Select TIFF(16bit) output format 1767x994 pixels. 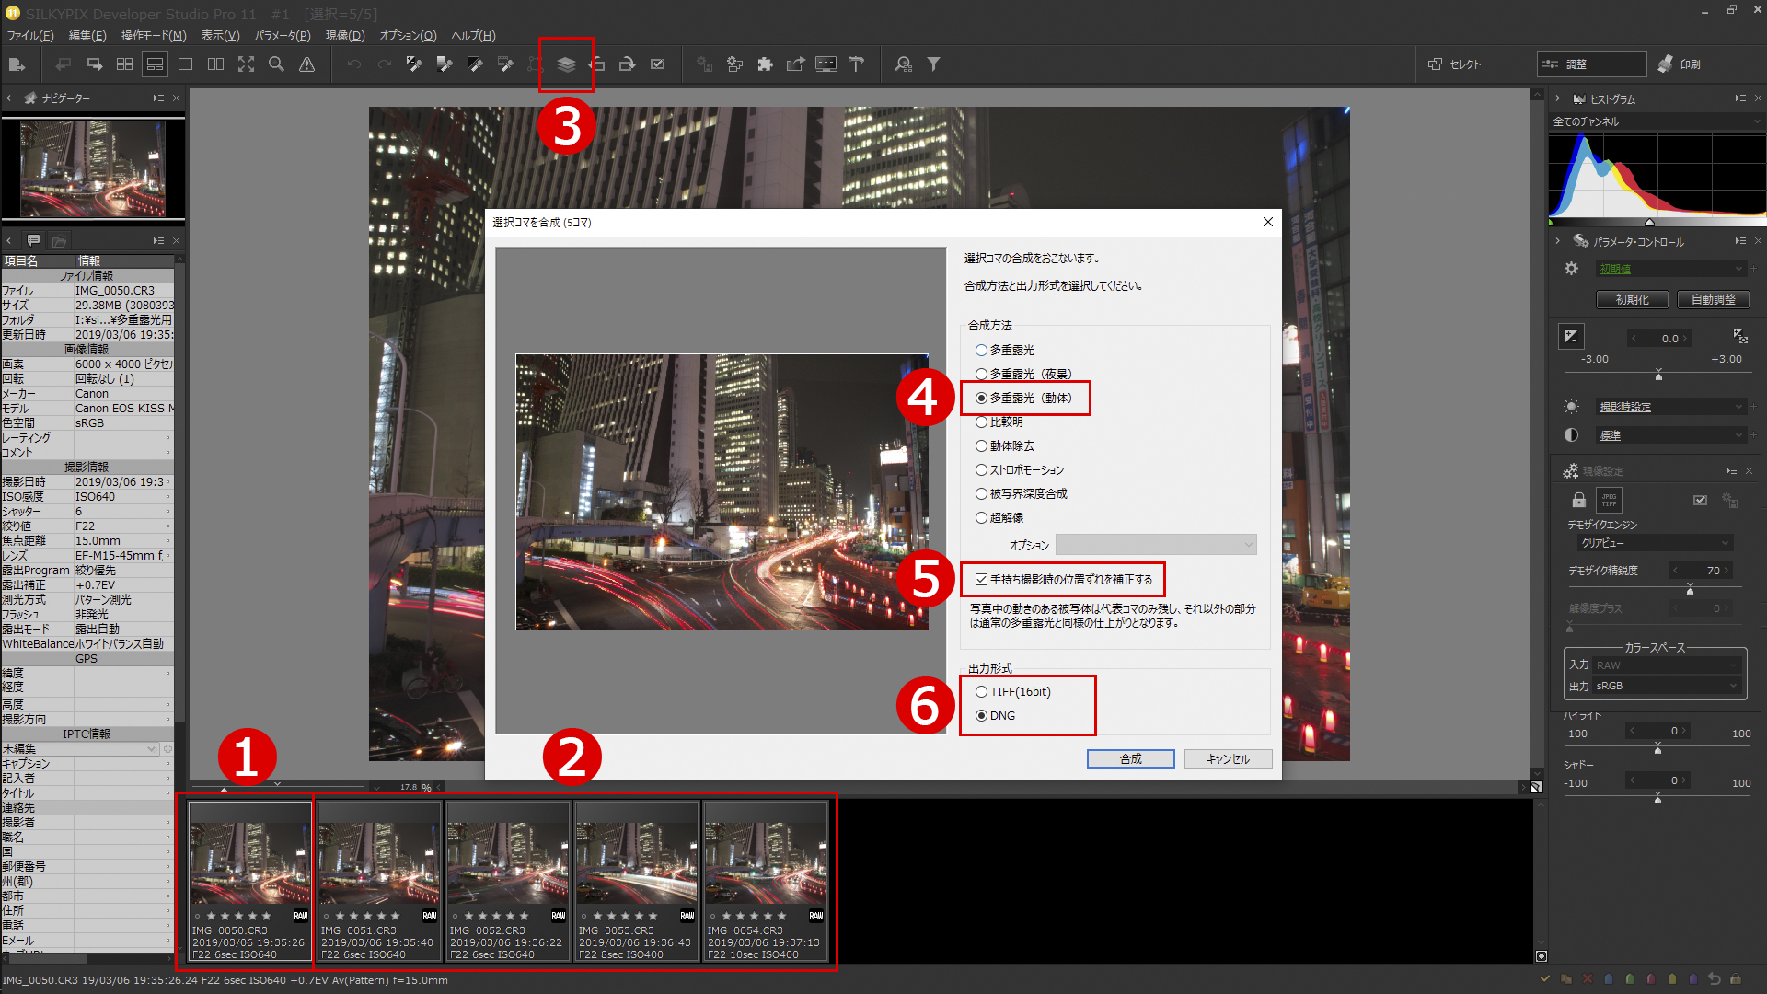pos(982,692)
